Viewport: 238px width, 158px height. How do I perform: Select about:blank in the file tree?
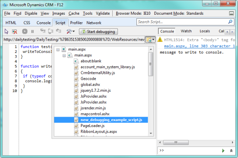tap(91, 61)
